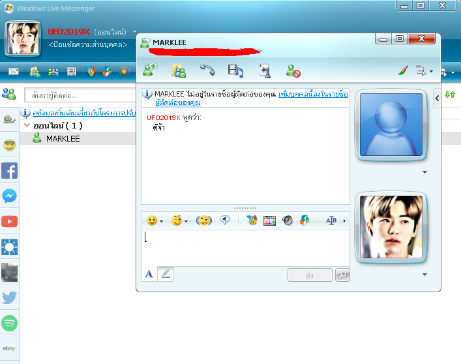461x364 pixels.
Task: Open the background color grid icon
Action: (x=269, y=220)
